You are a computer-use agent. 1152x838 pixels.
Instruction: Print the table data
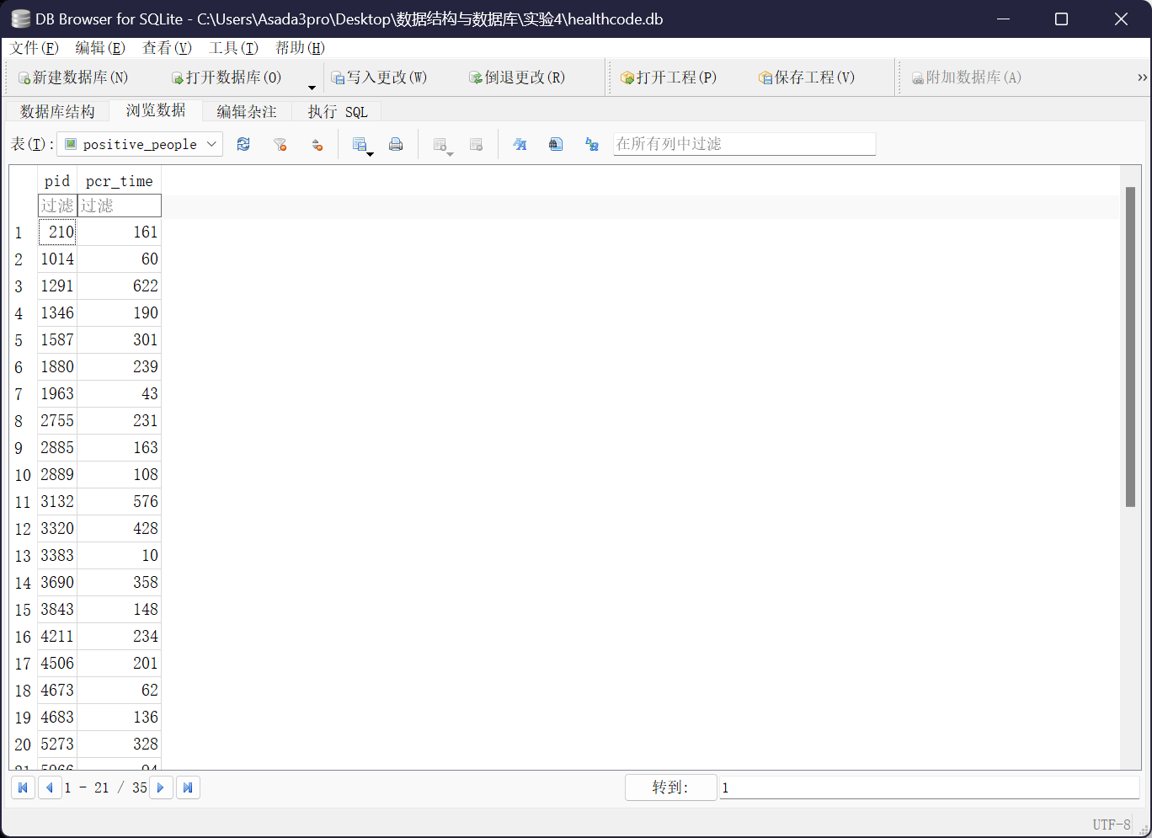tap(396, 145)
